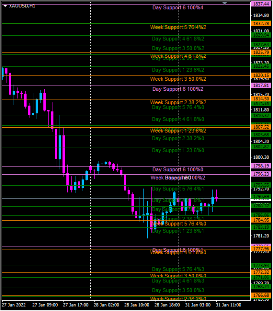Select the 1766.68 orange price tag
This screenshot has height=311, width=273.
261,295
